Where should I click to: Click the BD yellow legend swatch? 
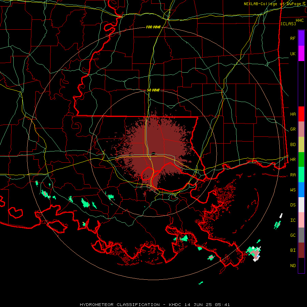tap(301, 144)
